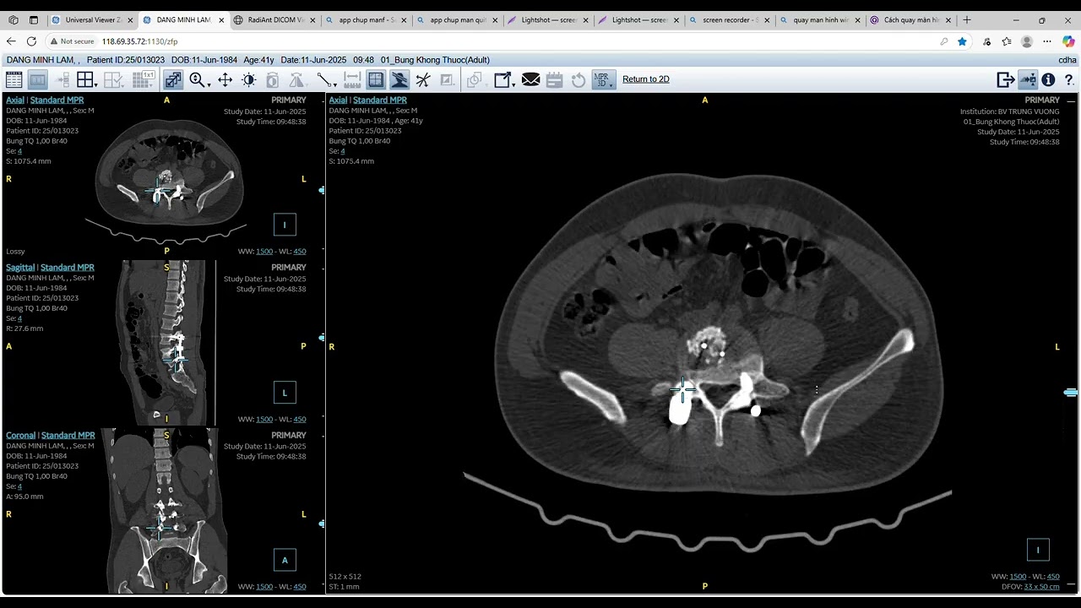
Task: Toggle the thumbnail panel icon
Action: pos(38,79)
